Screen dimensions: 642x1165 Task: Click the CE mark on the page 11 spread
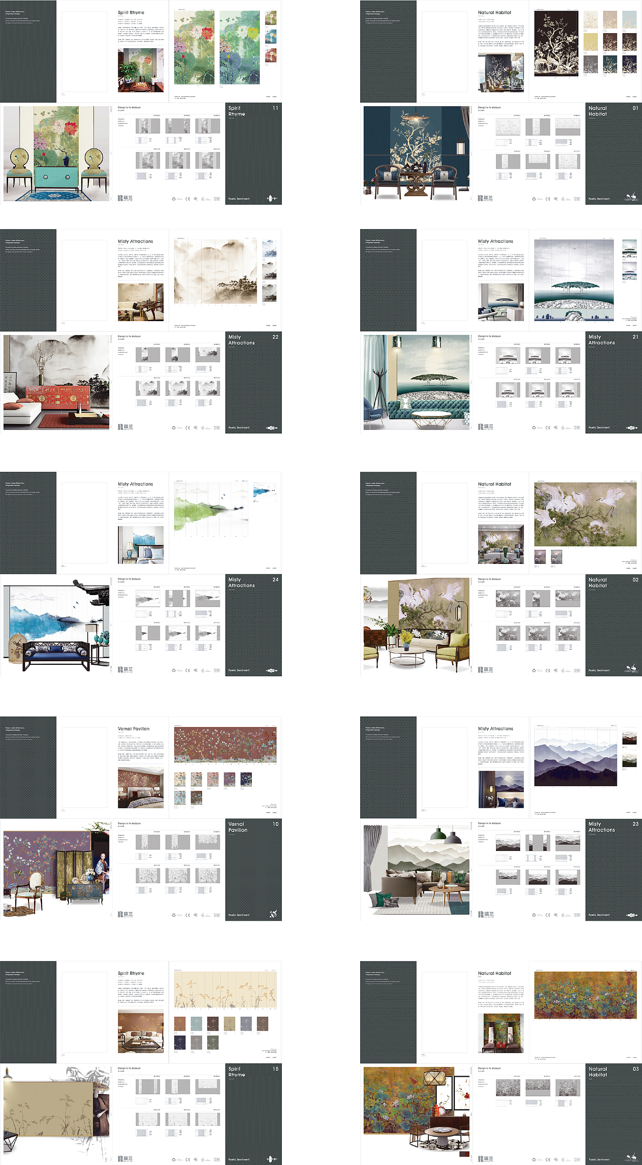188,199
